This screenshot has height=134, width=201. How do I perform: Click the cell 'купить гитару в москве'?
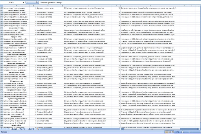[16, 10]
